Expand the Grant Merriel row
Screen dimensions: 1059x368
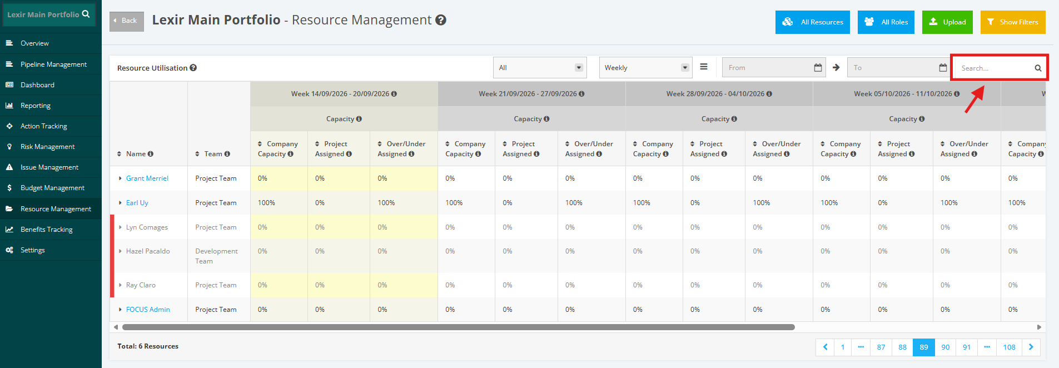point(120,178)
